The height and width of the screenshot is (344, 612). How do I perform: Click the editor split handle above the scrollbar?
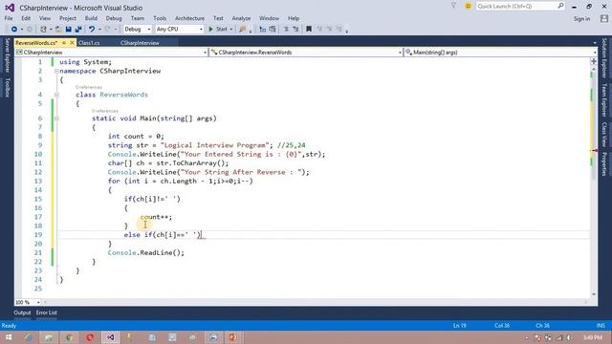(594, 61)
